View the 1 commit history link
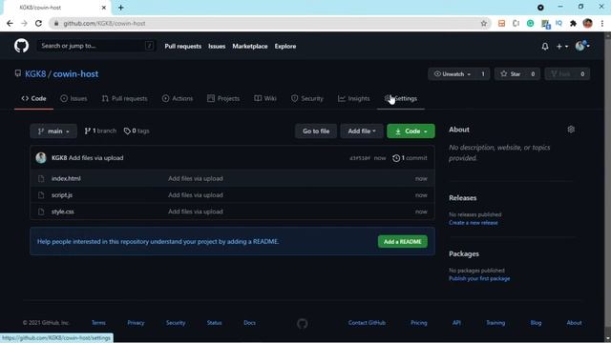Viewport: 611px width, 343px height. (410, 158)
